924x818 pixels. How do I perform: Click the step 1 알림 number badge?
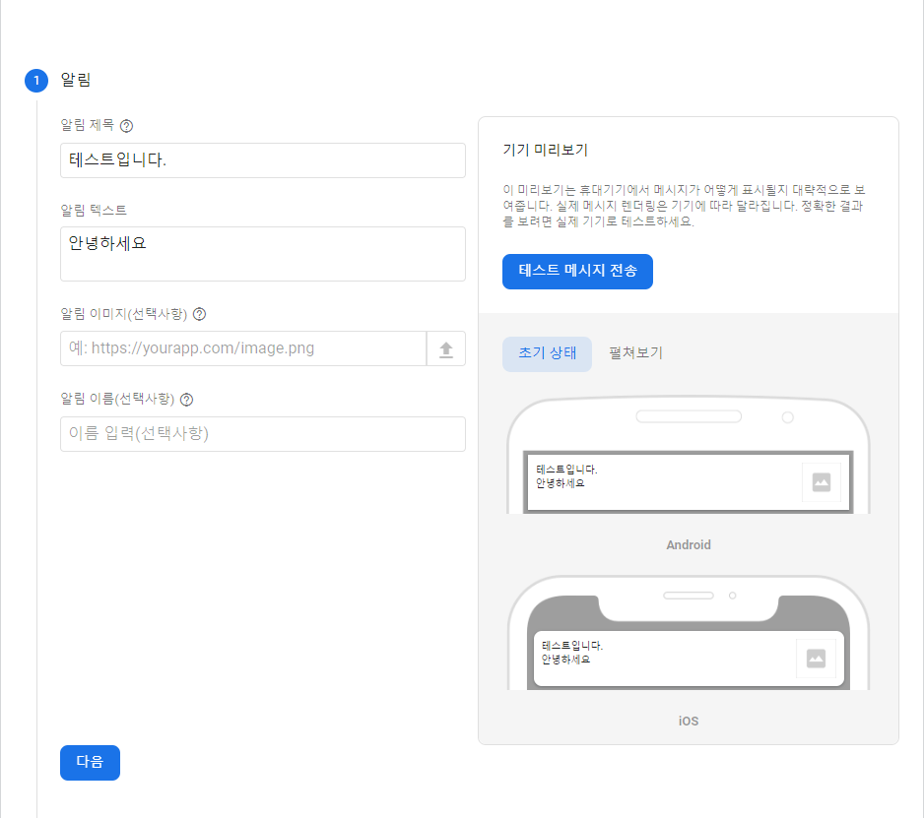pyautogui.click(x=36, y=80)
